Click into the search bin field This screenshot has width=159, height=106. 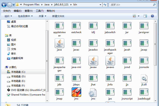coord(132,5)
